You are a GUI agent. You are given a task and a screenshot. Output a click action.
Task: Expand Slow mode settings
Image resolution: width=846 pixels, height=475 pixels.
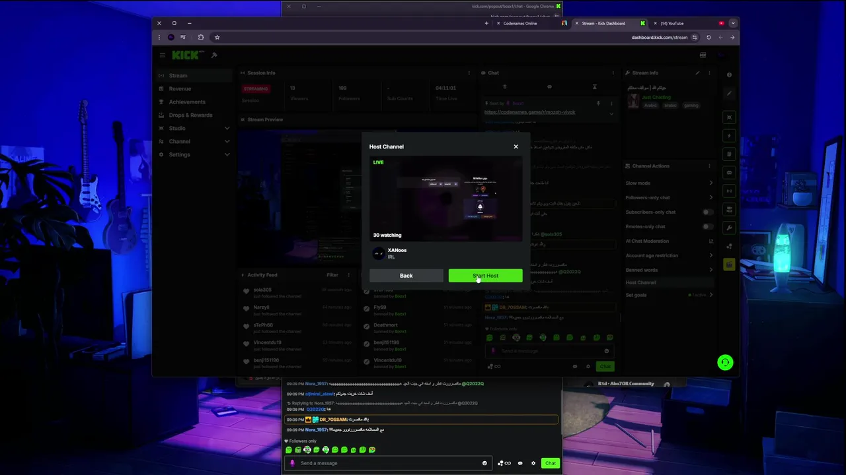670,183
